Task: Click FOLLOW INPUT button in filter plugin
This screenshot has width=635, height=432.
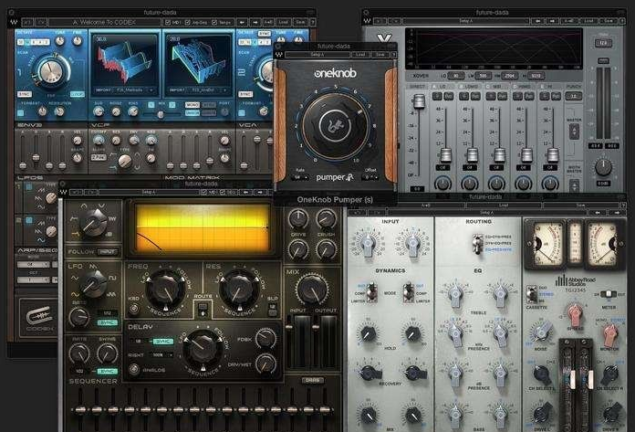Action: [x=107, y=252]
